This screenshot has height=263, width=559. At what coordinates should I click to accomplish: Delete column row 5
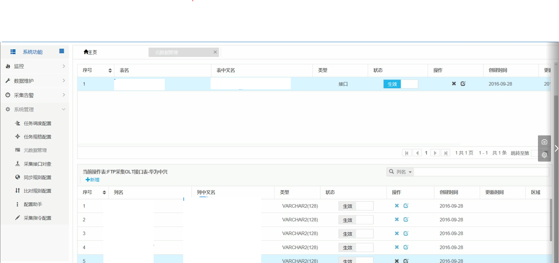(x=397, y=261)
